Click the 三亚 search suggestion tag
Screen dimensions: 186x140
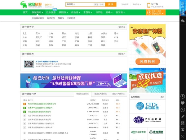[x=102, y=5]
